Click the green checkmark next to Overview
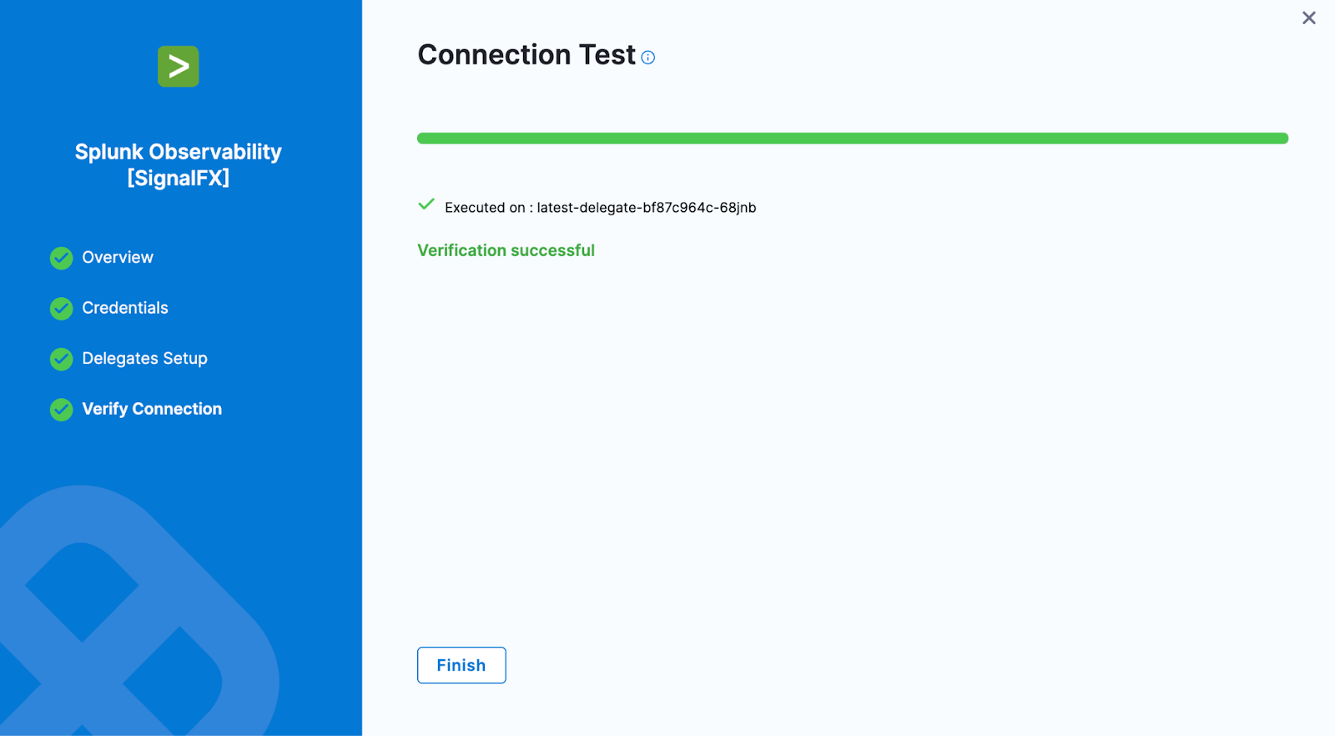Screen dimensions: 1335x736 click(61, 259)
